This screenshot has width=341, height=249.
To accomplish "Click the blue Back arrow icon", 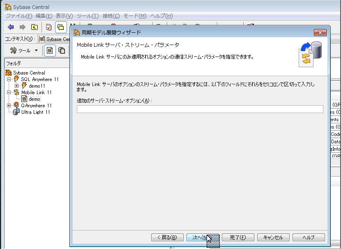I will coord(11,27).
